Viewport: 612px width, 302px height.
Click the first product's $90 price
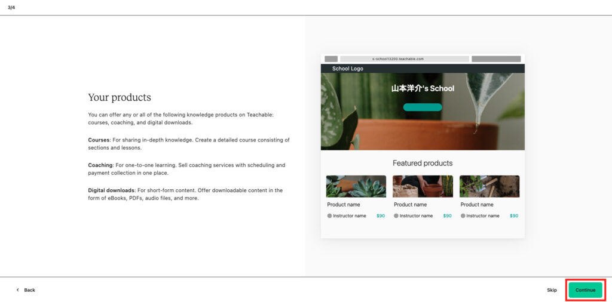click(x=381, y=216)
